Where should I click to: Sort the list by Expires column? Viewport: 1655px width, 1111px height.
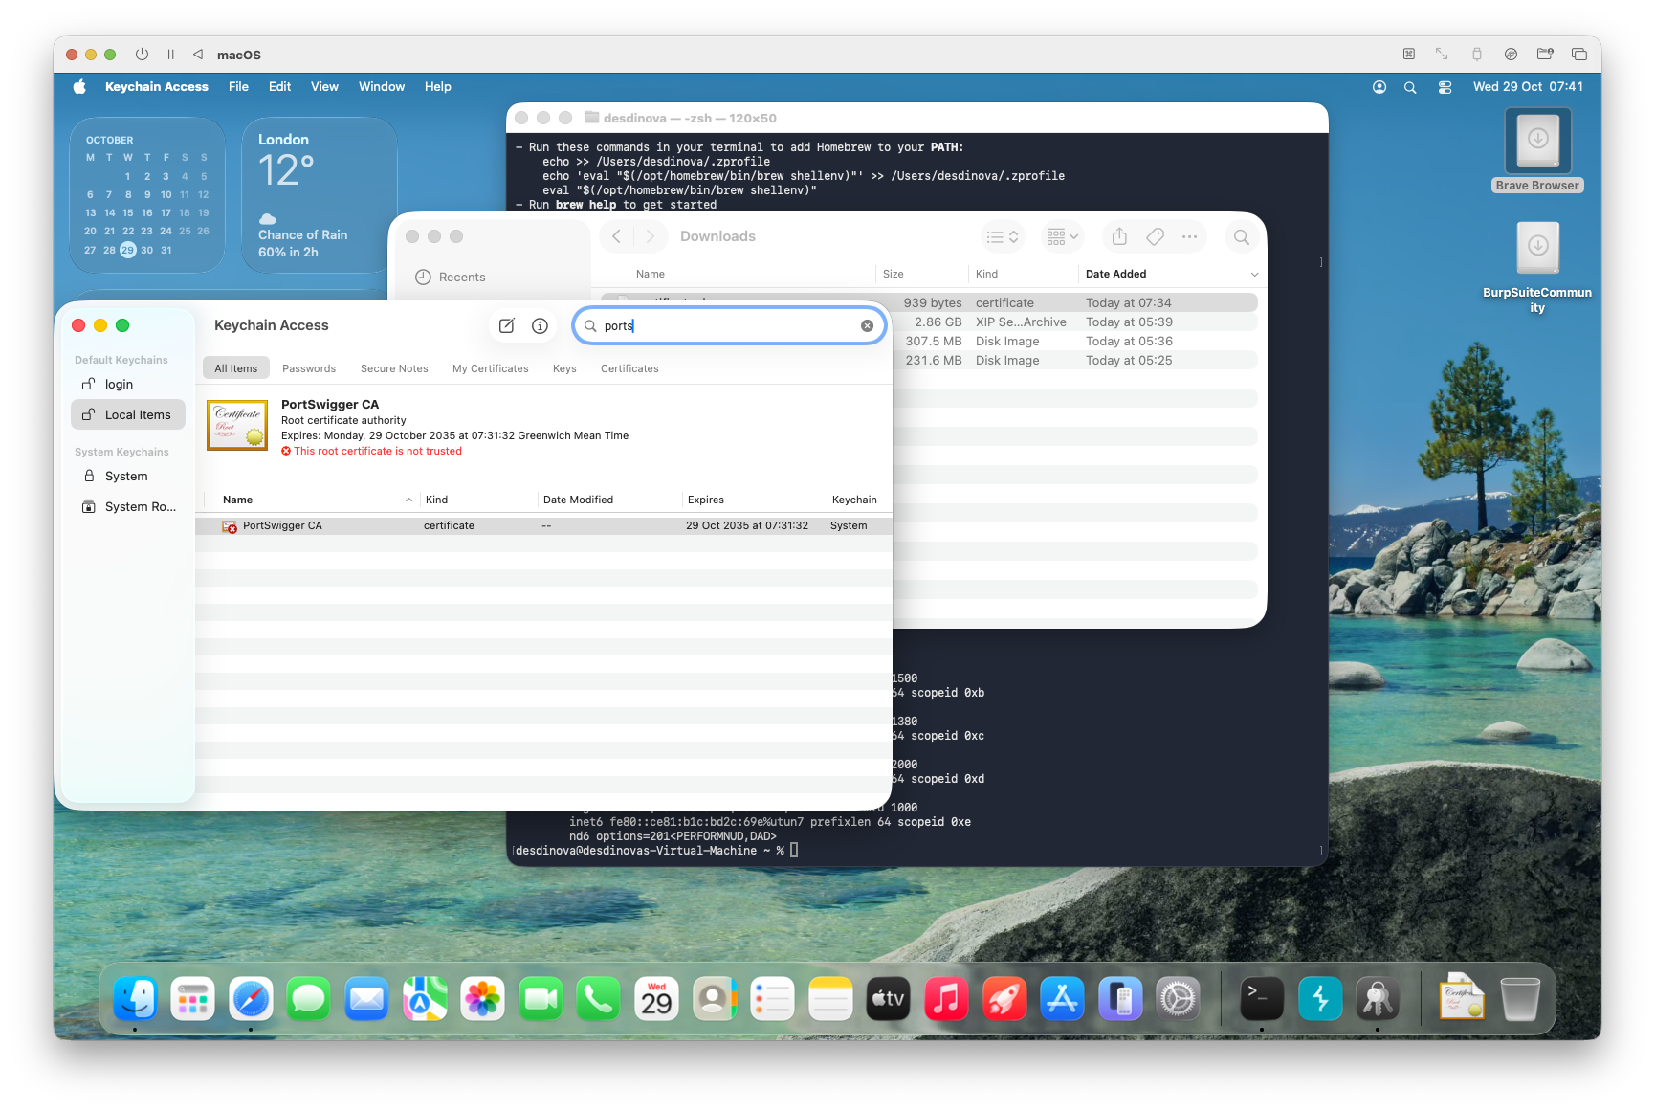pos(706,500)
